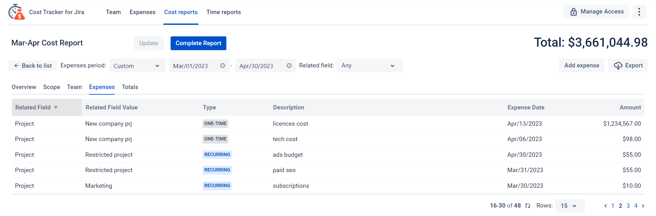Change the Rows per page dropdown

[x=570, y=206]
